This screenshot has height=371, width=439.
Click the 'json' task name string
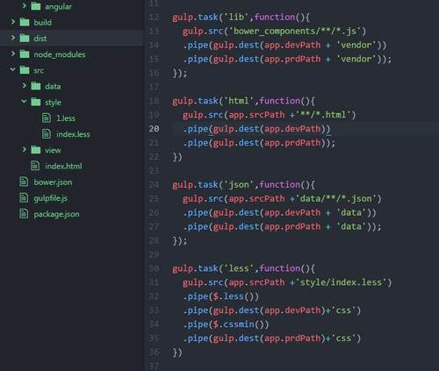click(239, 184)
